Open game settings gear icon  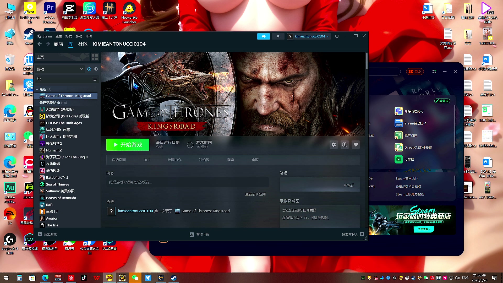pyautogui.click(x=334, y=145)
